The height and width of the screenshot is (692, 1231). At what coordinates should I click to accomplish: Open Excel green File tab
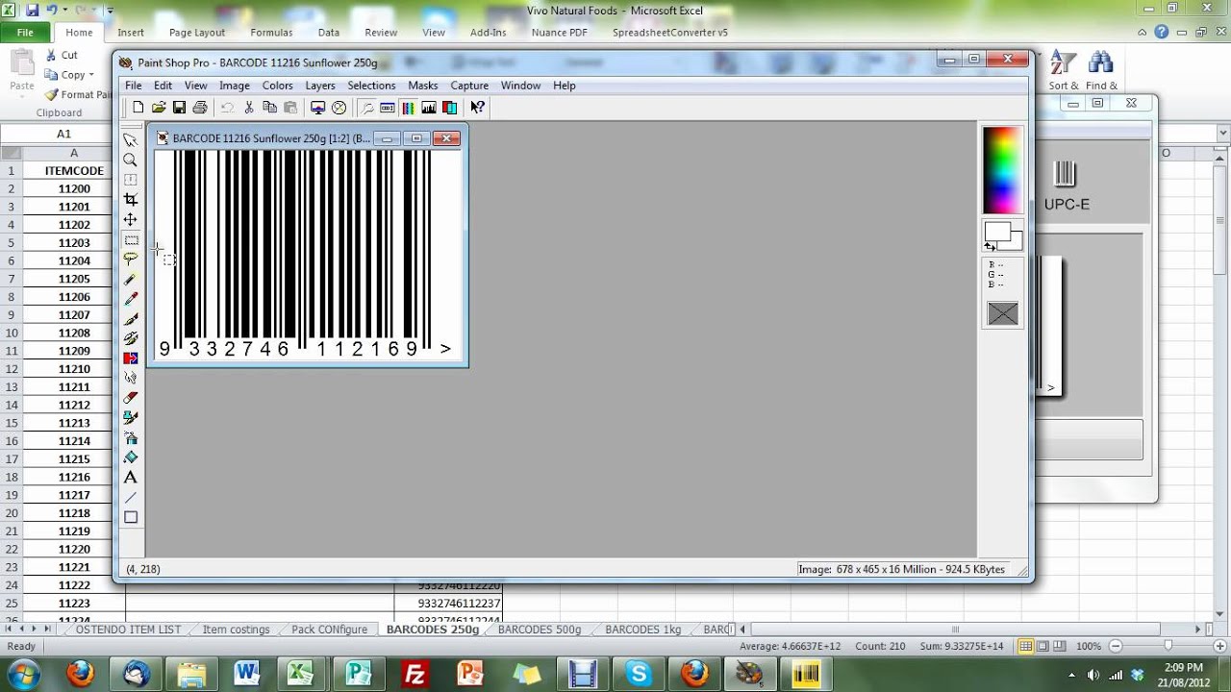[25, 32]
